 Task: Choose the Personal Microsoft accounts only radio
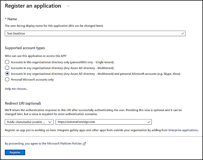(x=7, y=79)
